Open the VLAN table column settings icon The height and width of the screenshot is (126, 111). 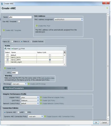pos(65,52)
